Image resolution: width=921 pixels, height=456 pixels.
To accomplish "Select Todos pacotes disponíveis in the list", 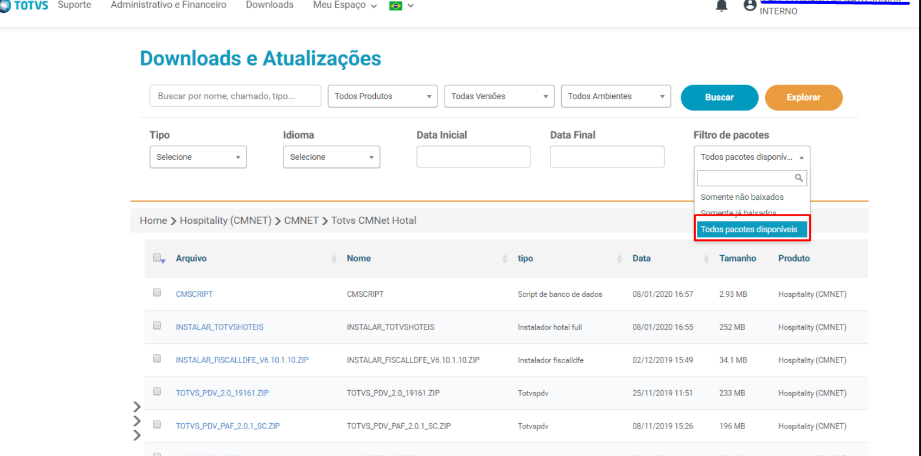I will 752,229.
